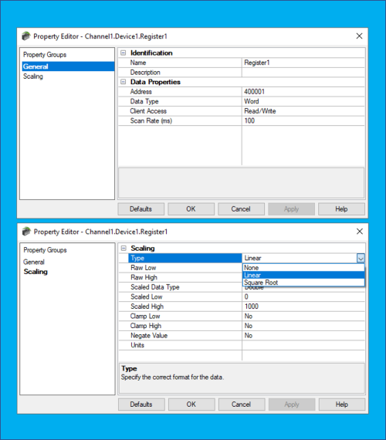Select the Description property label

[x=145, y=73]
